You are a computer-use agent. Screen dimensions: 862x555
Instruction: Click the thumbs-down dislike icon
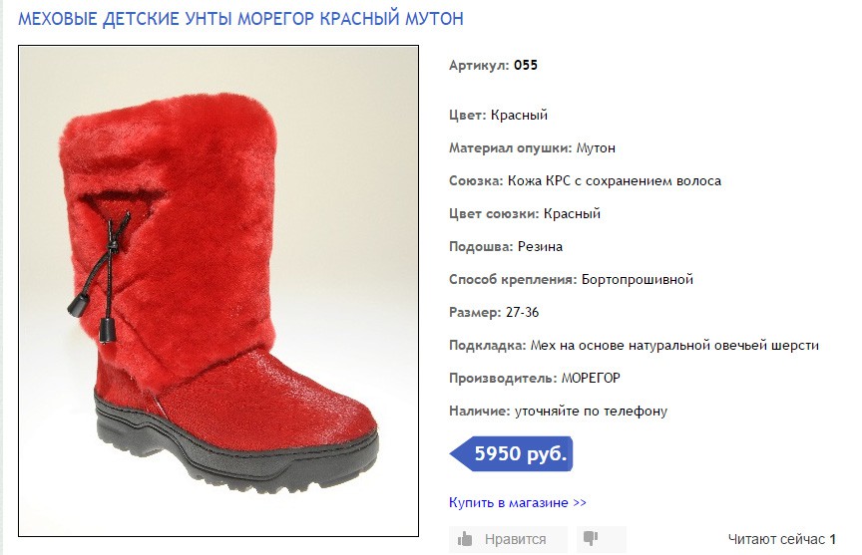(x=591, y=538)
